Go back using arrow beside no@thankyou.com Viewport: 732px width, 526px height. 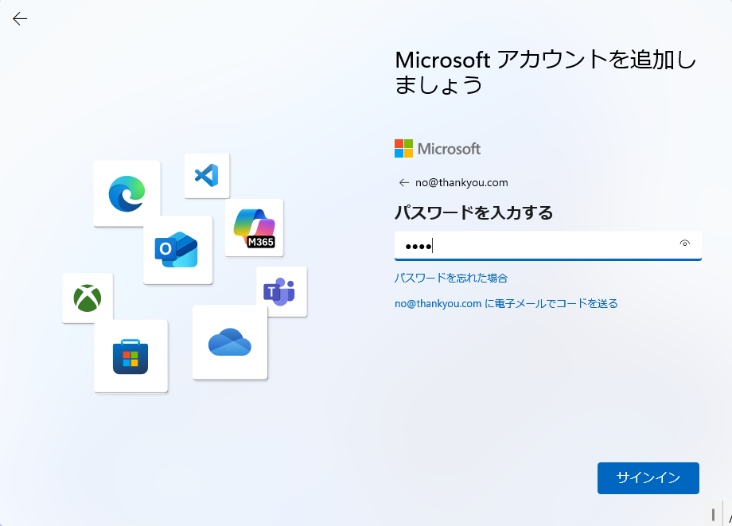403,183
